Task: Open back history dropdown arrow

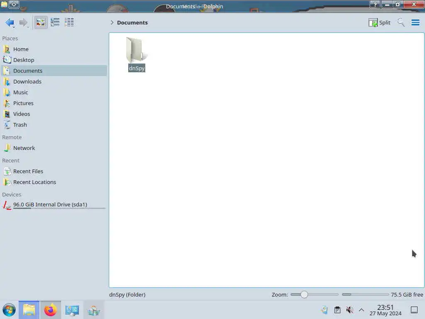Action: (14, 27)
